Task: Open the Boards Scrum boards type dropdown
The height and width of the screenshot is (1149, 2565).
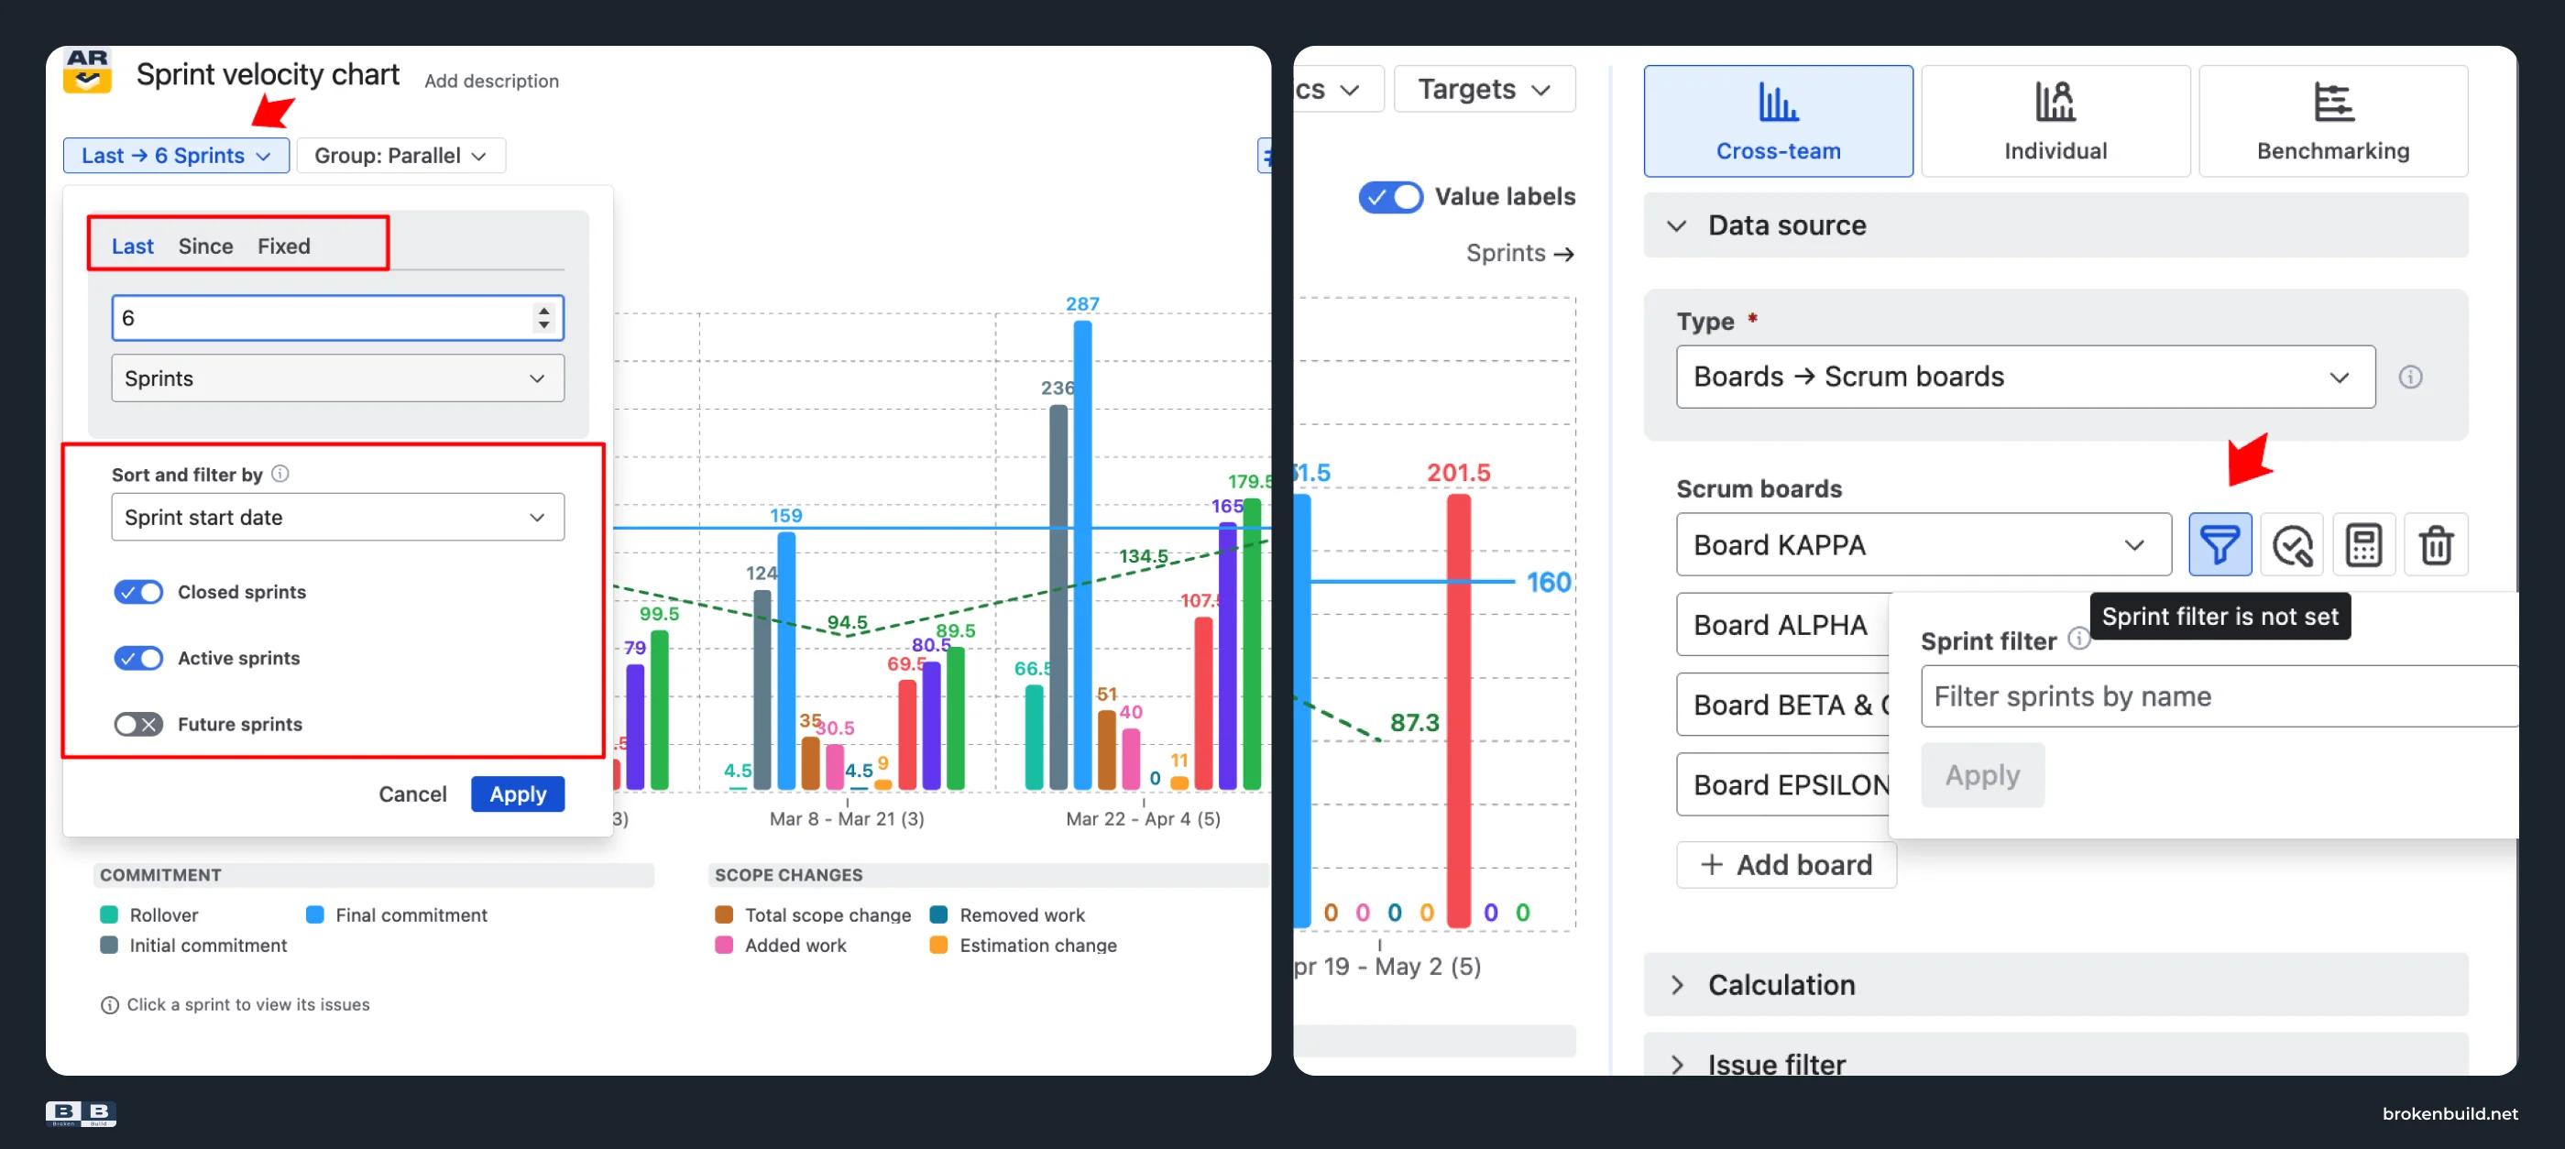Action: click(2024, 377)
